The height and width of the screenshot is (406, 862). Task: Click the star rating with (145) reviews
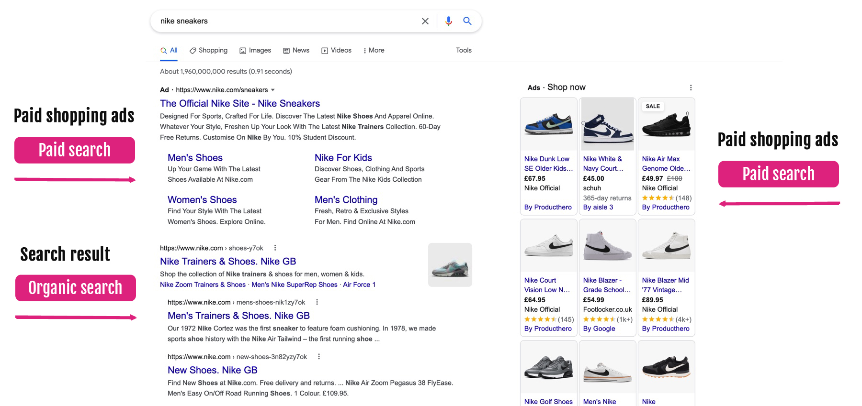(x=549, y=319)
